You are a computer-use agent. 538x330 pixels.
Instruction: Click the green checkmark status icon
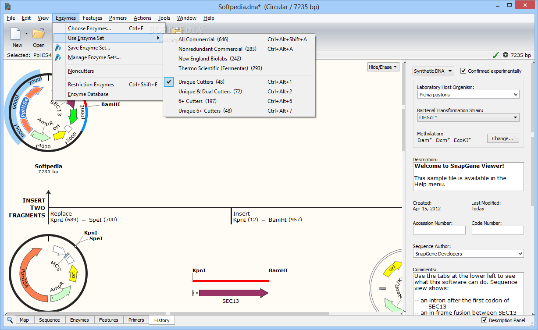tap(495, 55)
